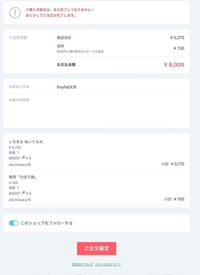Image resolution: width=200 pixels, height=275 pixels.
Task: Click the ¥6,000 total payment amount
Action: (174, 65)
